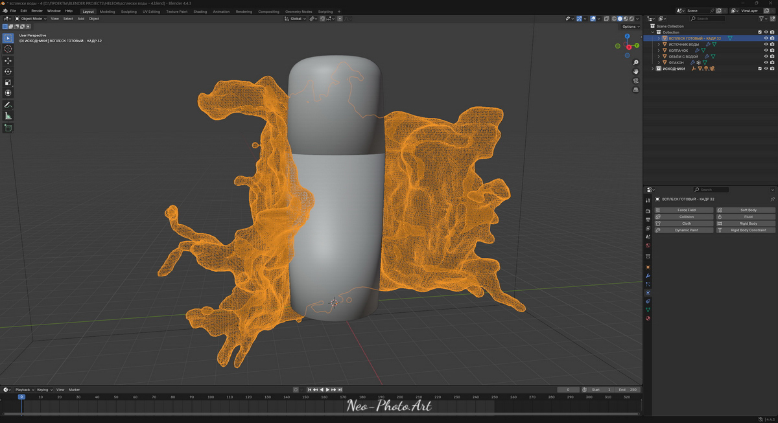The height and width of the screenshot is (423, 778).
Task: Click the timeline playhead at frame 0
Action: pos(21,396)
